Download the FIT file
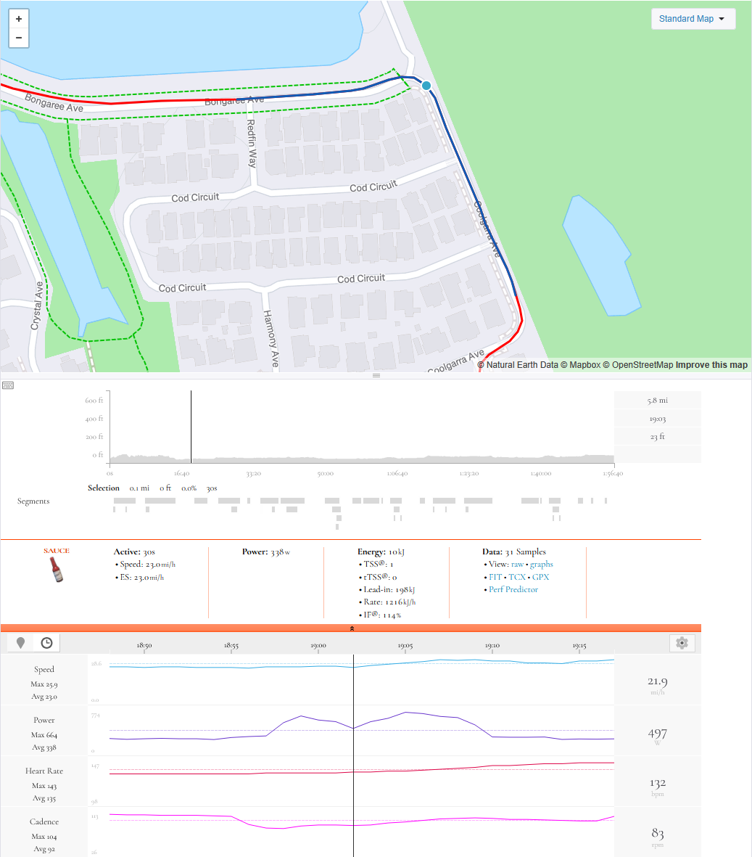 pyautogui.click(x=495, y=577)
